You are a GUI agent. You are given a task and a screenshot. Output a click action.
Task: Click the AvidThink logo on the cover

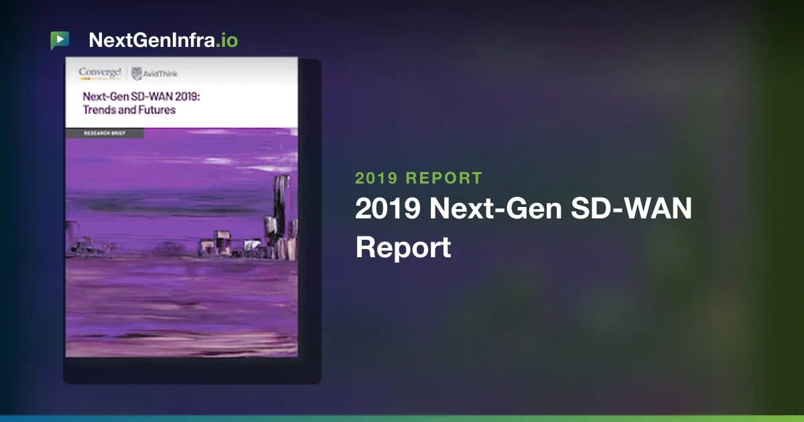[x=155, y=74]
